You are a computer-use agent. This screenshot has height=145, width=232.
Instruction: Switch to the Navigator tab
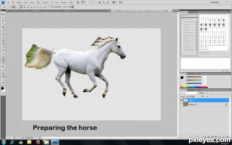pyautogui.click(x=193, y=12)
